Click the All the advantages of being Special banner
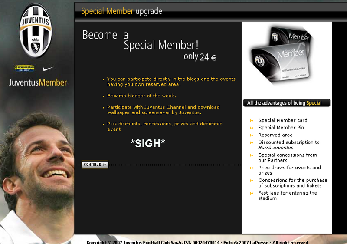The width and height of the screenshot is (347, 244). click(287, 103)
